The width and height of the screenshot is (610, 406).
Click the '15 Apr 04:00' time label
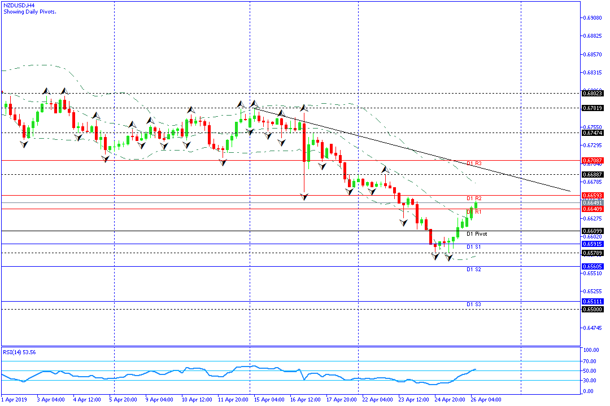[269, 400]
